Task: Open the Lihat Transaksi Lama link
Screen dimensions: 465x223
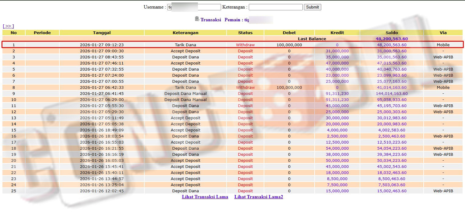Action: (x=205, y=197)
